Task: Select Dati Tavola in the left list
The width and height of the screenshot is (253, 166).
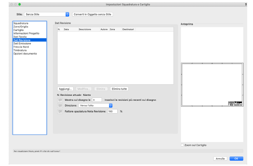Action: (x=30, y=37)
